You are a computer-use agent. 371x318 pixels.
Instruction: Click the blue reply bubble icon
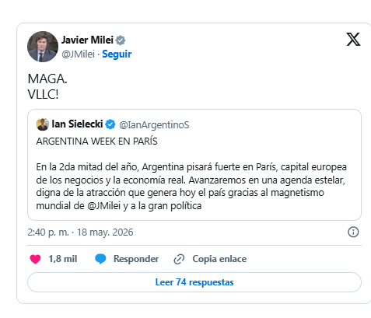[x=100, y=259]
